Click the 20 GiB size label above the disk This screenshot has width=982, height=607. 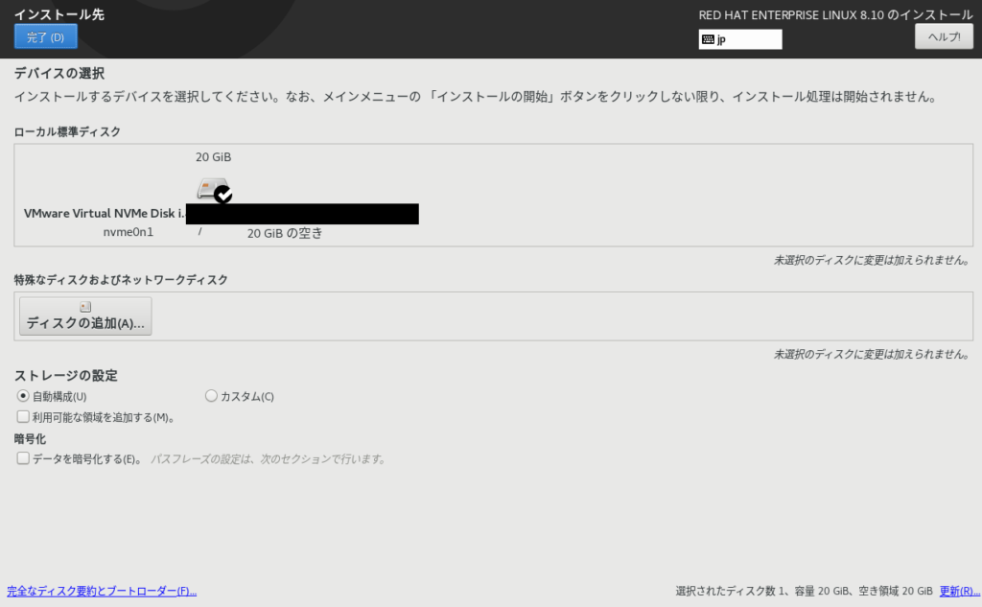pyautogui.click(x=213, y=157)
